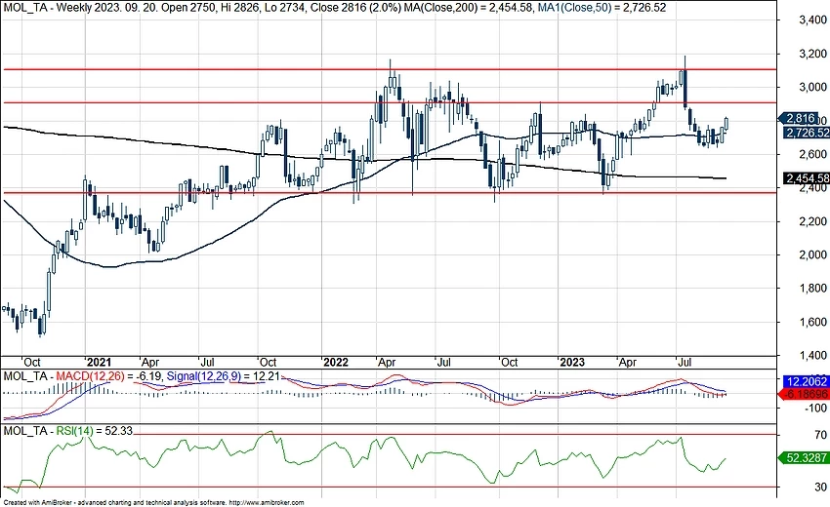The image size is (830, 507).
Task: Click the 70 RSI axis level label
Action: pos(821,435)
